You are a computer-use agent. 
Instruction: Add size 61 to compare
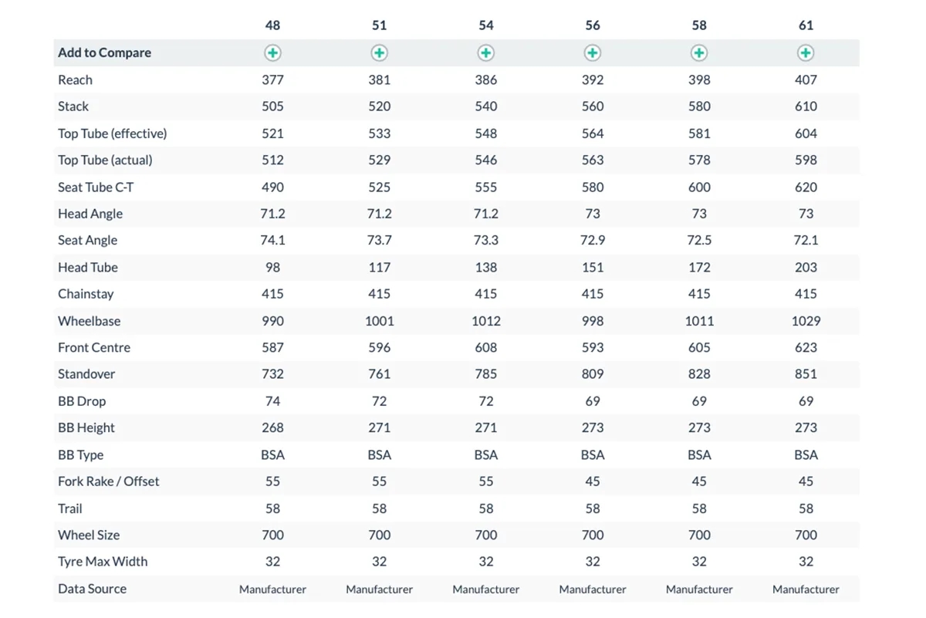[806, 53]
